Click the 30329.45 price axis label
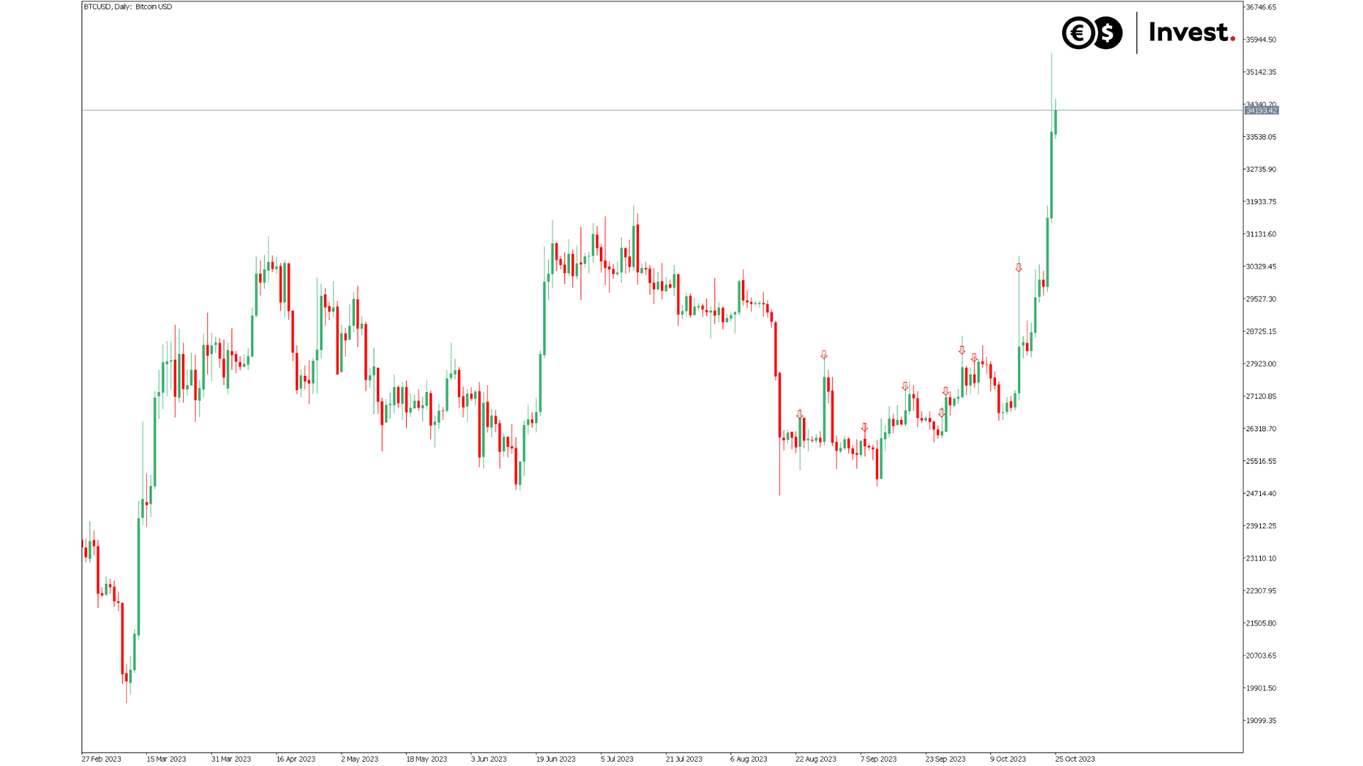Image resolution: width=1363 pixels, height=766 pixels. click(x=1261, y=267)
